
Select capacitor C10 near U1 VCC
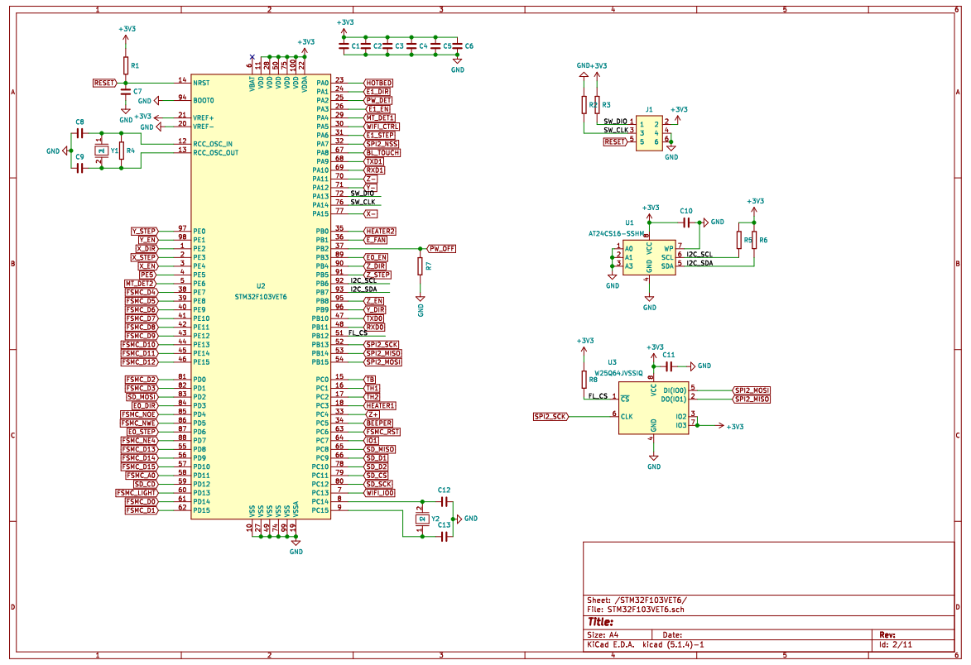click(x=686, y=222)
